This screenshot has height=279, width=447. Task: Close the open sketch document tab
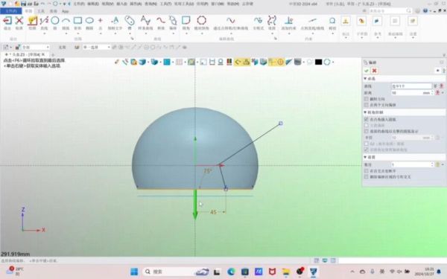pos(43,54)
